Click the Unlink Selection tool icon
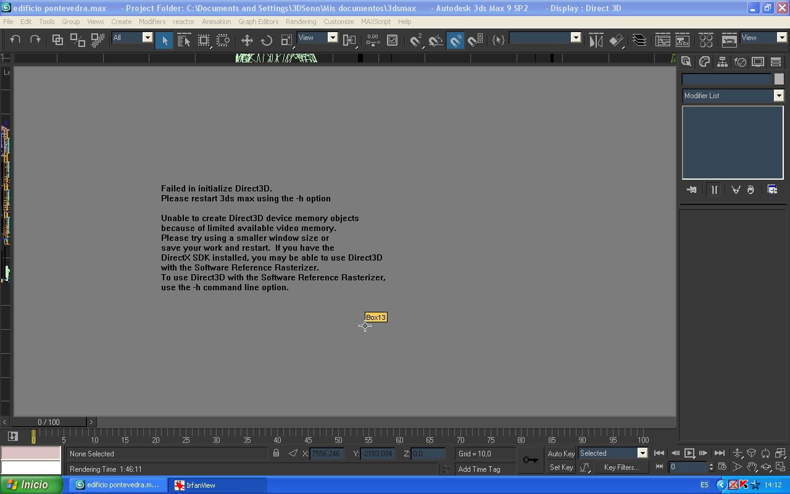790x494 pixels. click(78, 40)
